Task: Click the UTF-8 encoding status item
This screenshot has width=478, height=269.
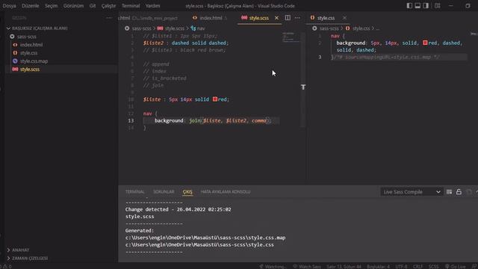Action: click(x=401, y=266)
